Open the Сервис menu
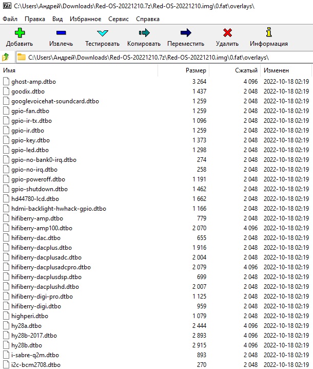The height and width of the screenshot is (369, 313). [x=119, y=19]
